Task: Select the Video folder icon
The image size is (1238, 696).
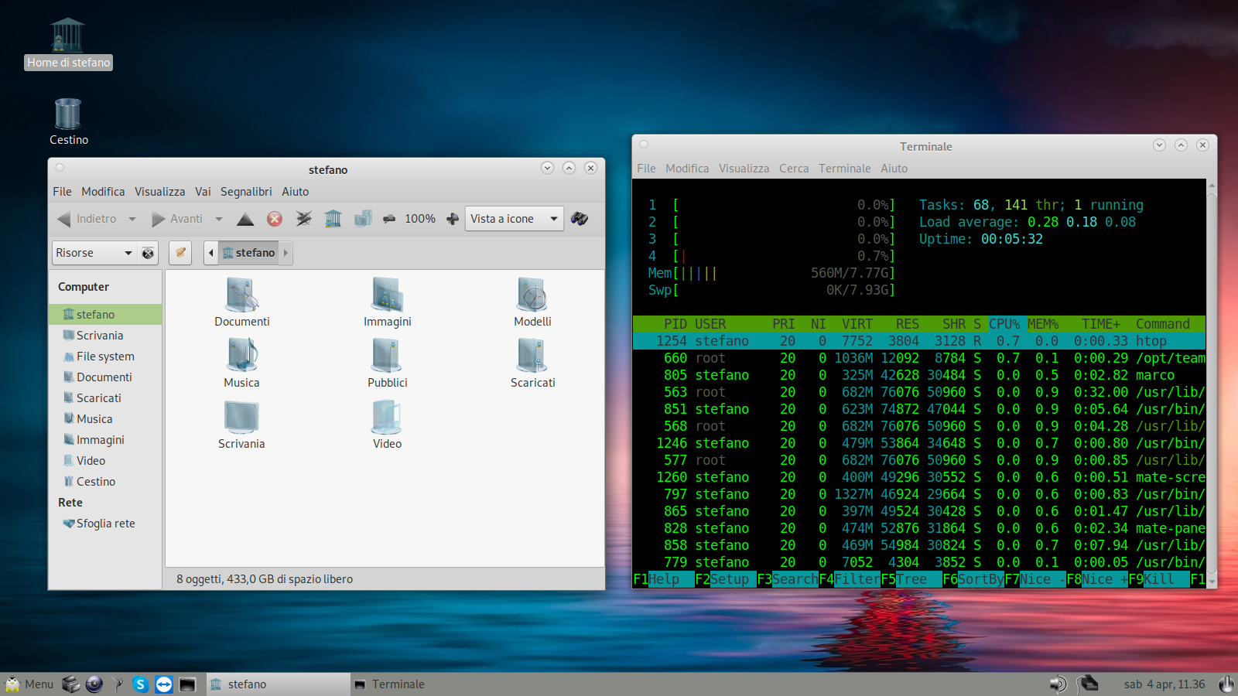Action: point(387,425)
